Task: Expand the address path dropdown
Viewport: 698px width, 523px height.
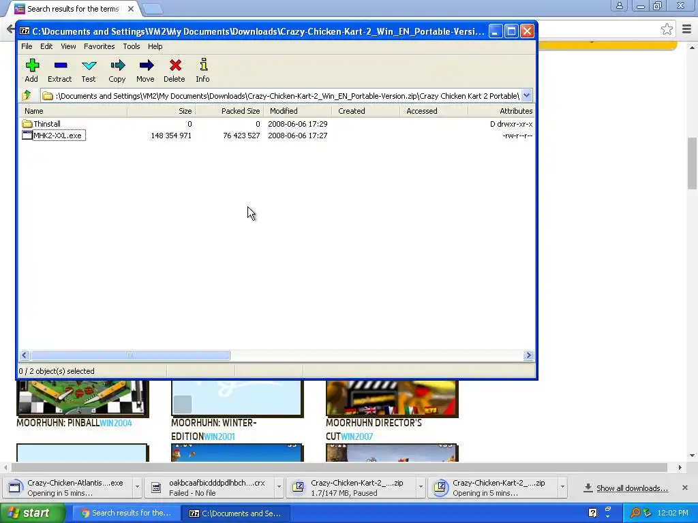Action: tap(527, 95)
